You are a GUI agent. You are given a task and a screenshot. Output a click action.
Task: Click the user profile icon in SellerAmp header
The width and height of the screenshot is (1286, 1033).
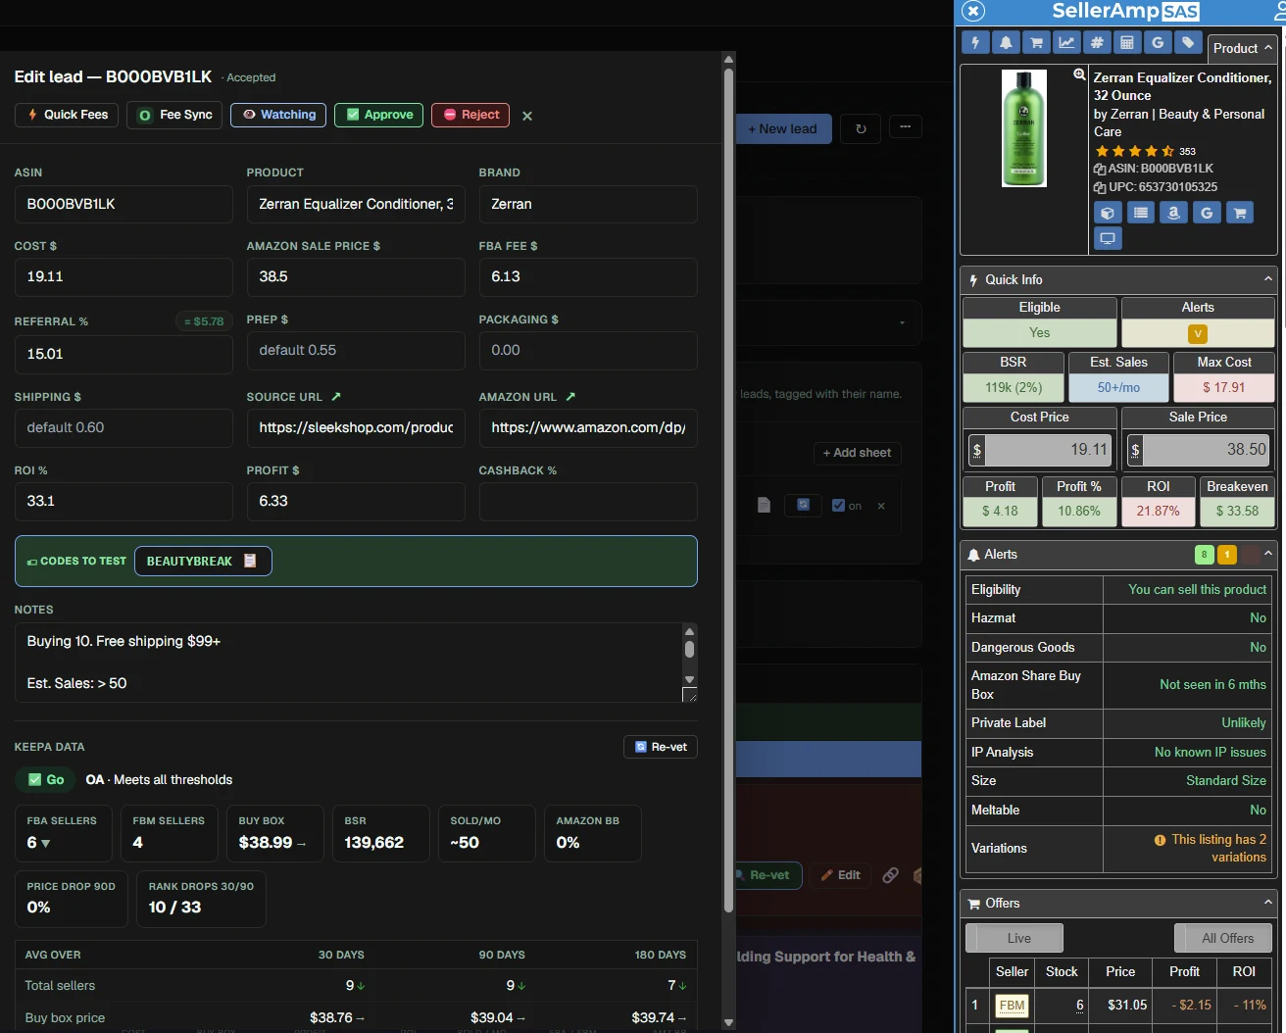click(x=1279, y=11)
